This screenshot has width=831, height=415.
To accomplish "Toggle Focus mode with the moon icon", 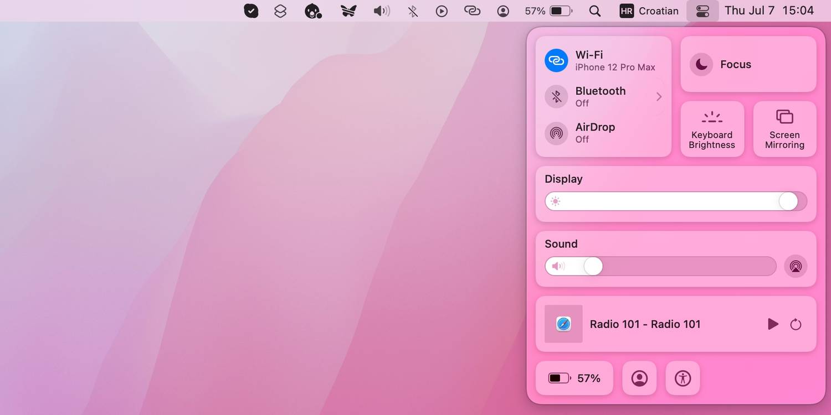I will (701, 65).
